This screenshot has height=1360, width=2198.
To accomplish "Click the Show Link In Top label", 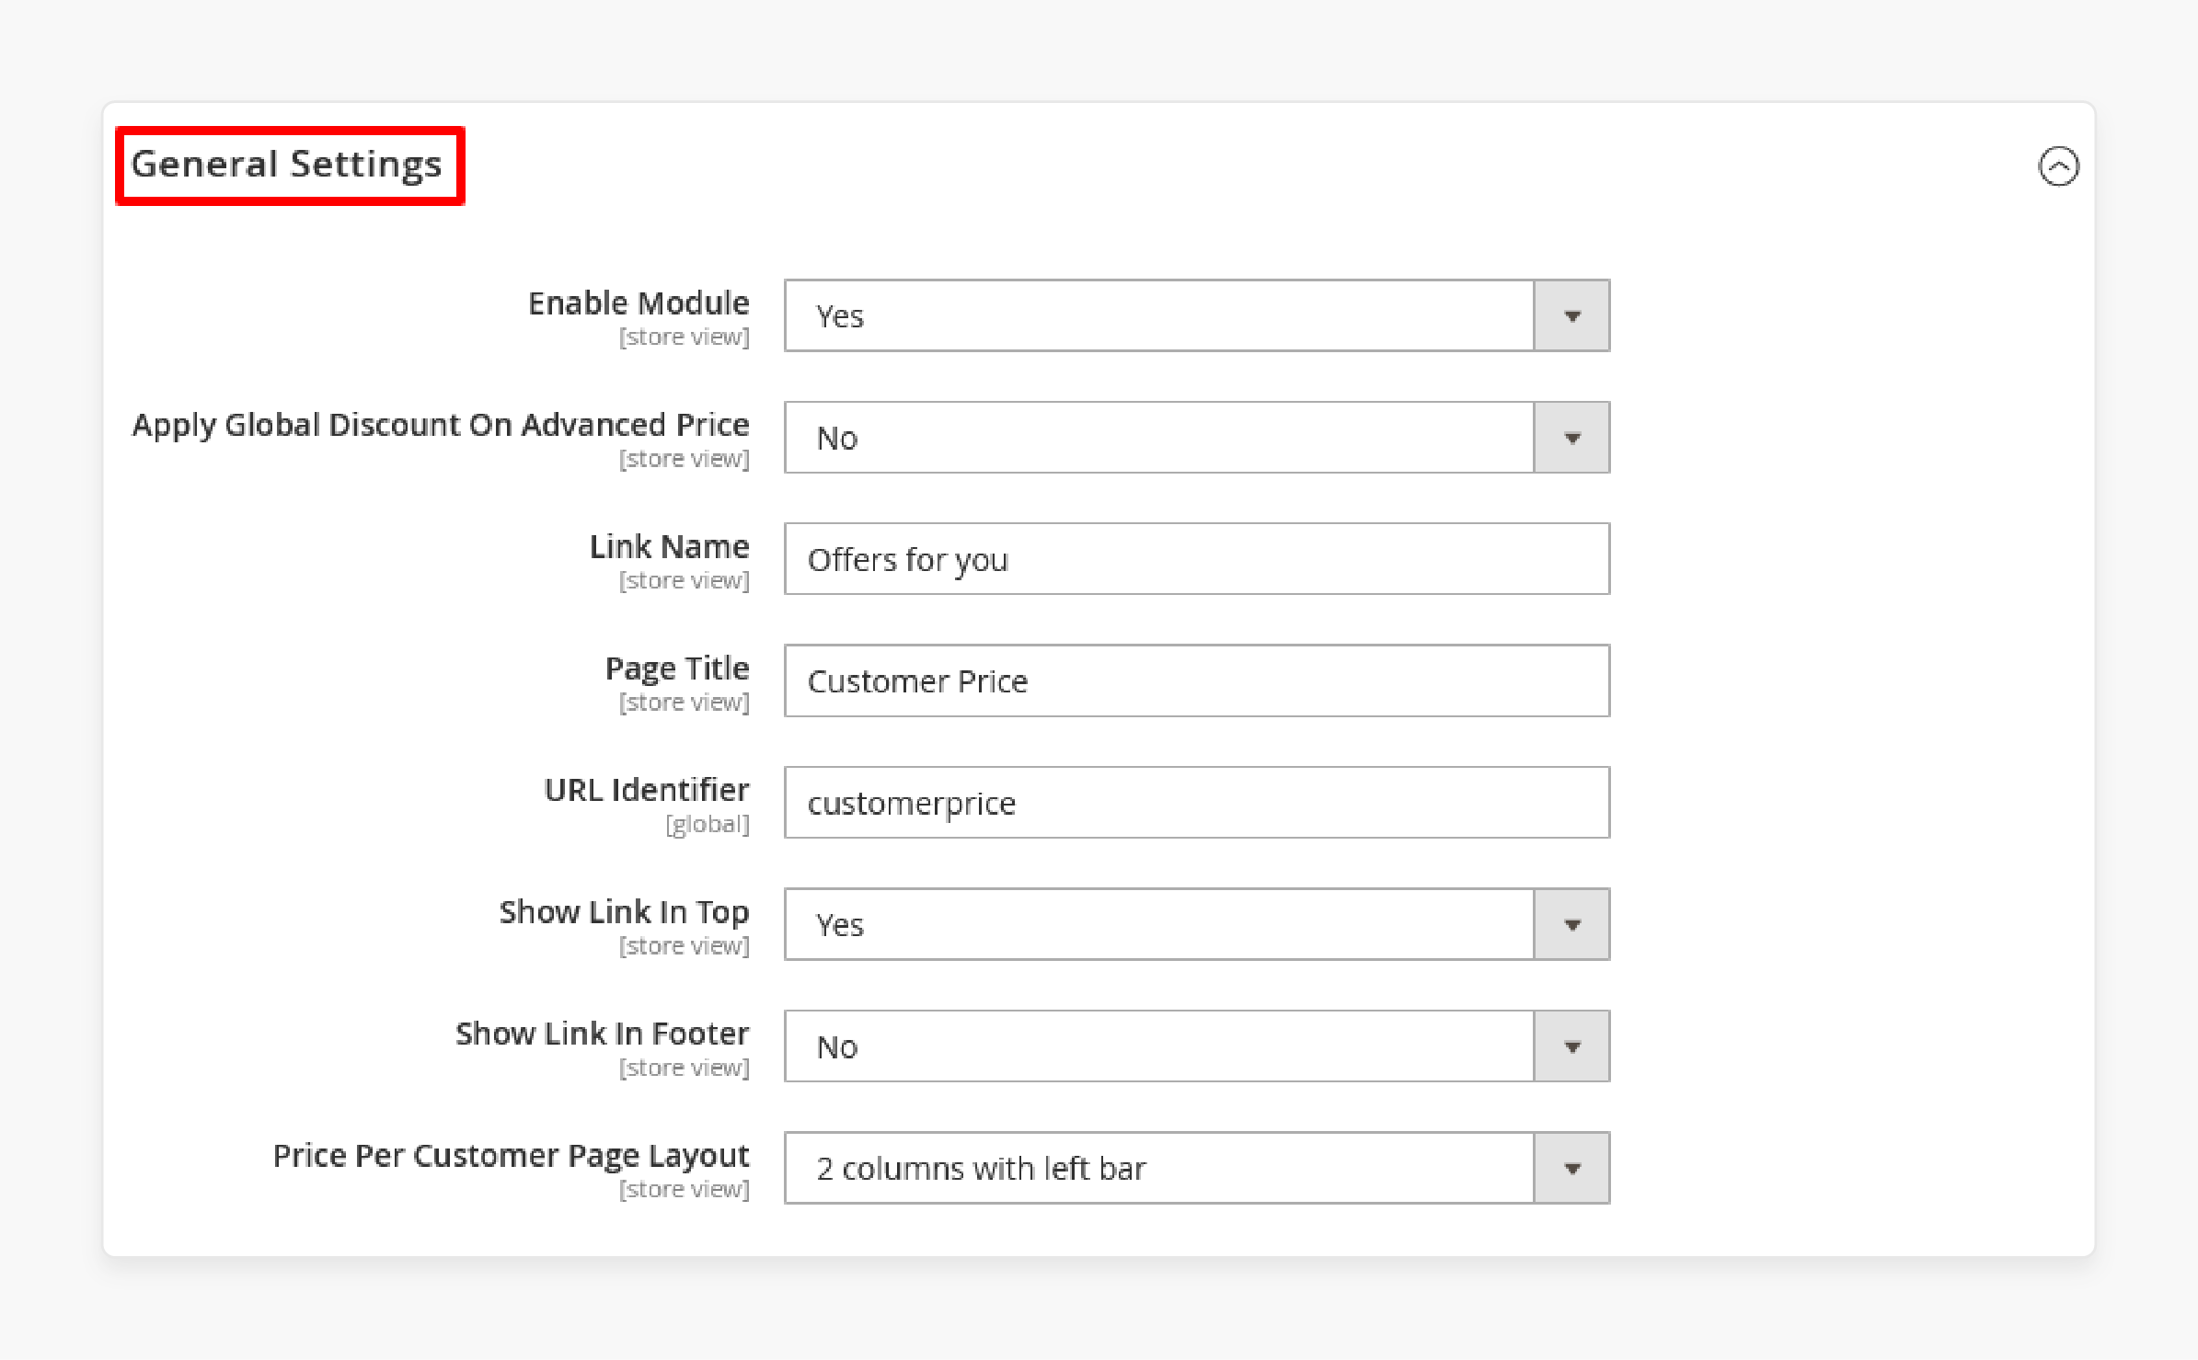I will pos(625,912).
